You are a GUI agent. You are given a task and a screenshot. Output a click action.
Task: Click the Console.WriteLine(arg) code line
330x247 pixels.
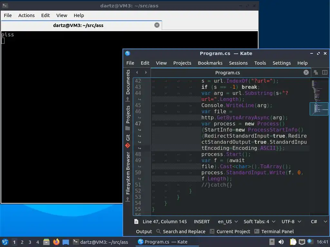pyautogui.click(x=237, y=105)
